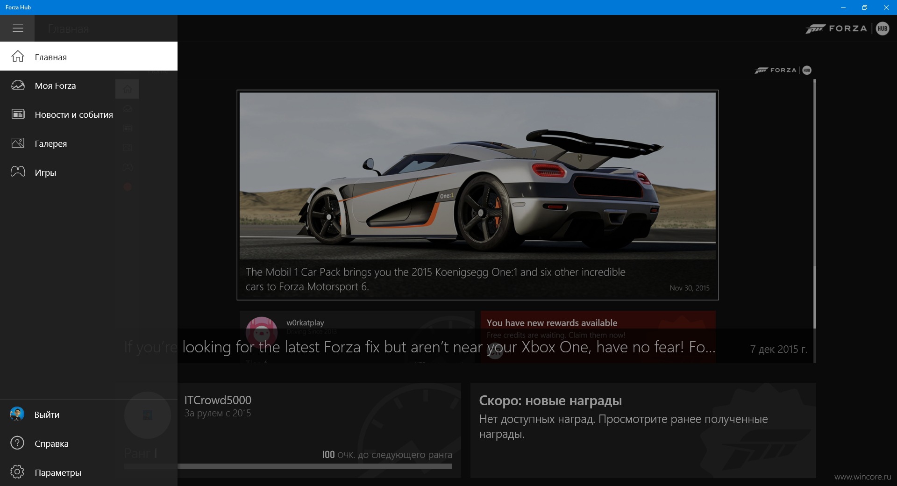The height and width of the screenshot is (486, 897).
Task: Click the home icon beside Главная
Action: (18, 57)
